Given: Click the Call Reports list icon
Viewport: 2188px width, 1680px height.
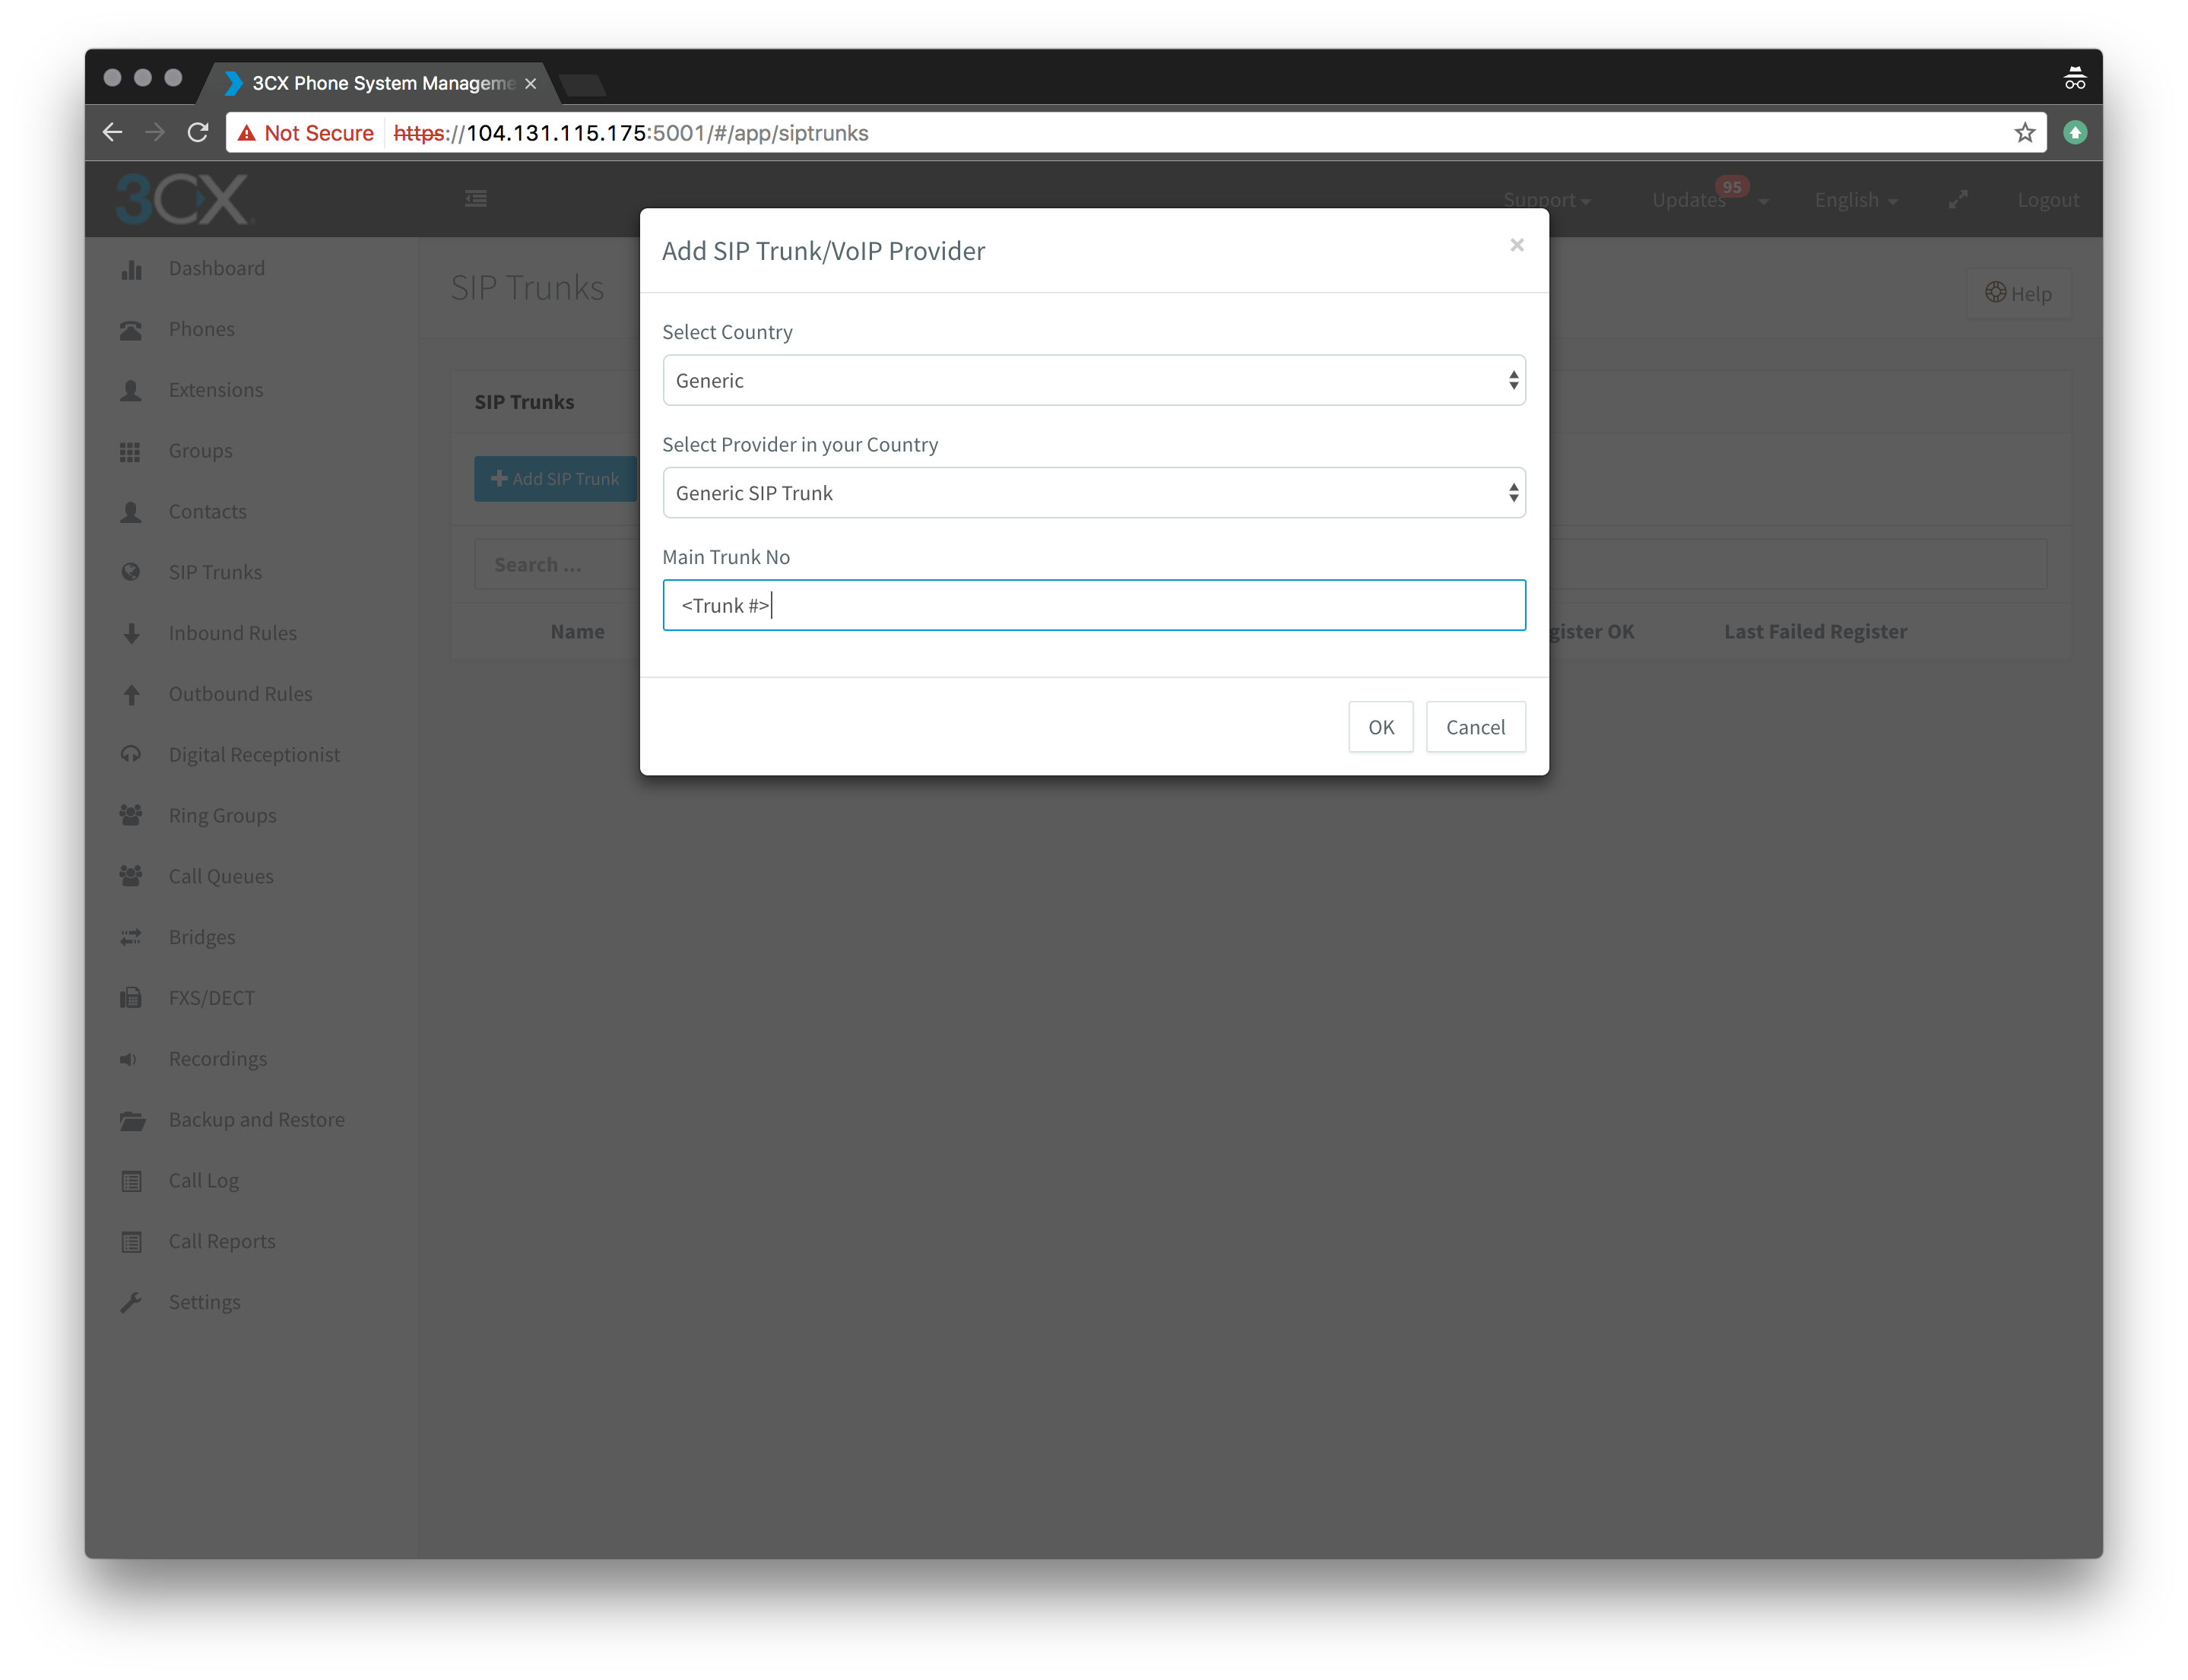Looking at the screenshot, I should (131, 1243).
